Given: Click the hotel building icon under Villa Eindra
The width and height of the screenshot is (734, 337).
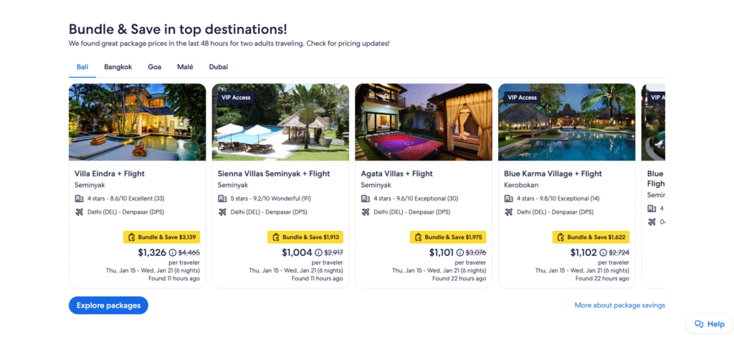Looking at the screenshot, I should [79, 199].
